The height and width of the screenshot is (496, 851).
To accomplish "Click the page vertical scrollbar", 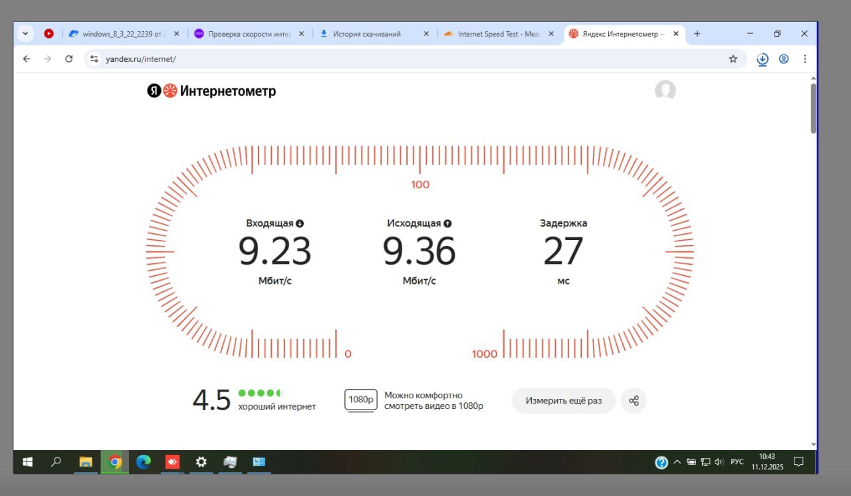I will (x=813, y=108).
